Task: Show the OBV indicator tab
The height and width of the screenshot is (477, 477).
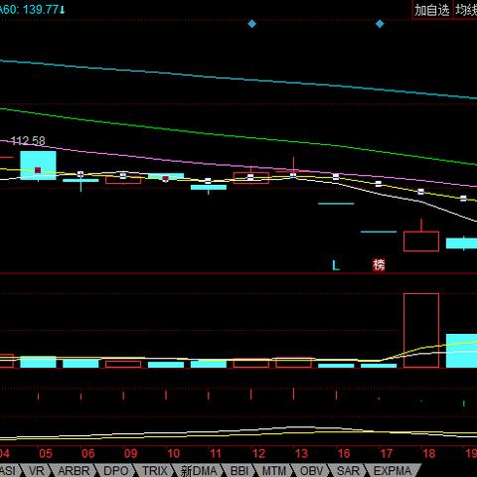Action: 311,471
